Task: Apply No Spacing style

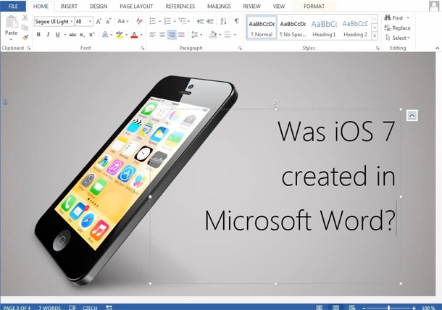Action: click(293, 28)
